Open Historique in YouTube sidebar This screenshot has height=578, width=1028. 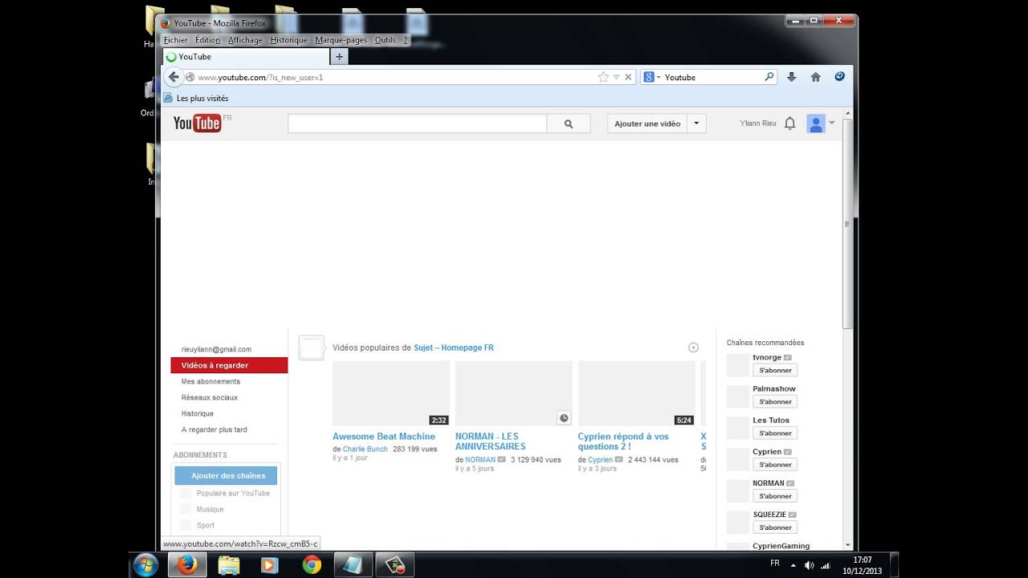click(x=198, y=413)
